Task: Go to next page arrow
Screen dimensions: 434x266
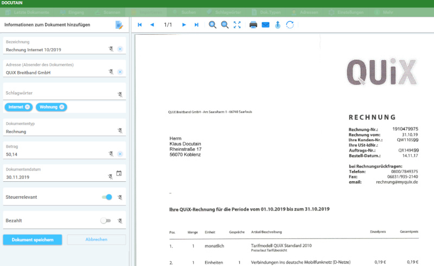Action: (184, 24)
